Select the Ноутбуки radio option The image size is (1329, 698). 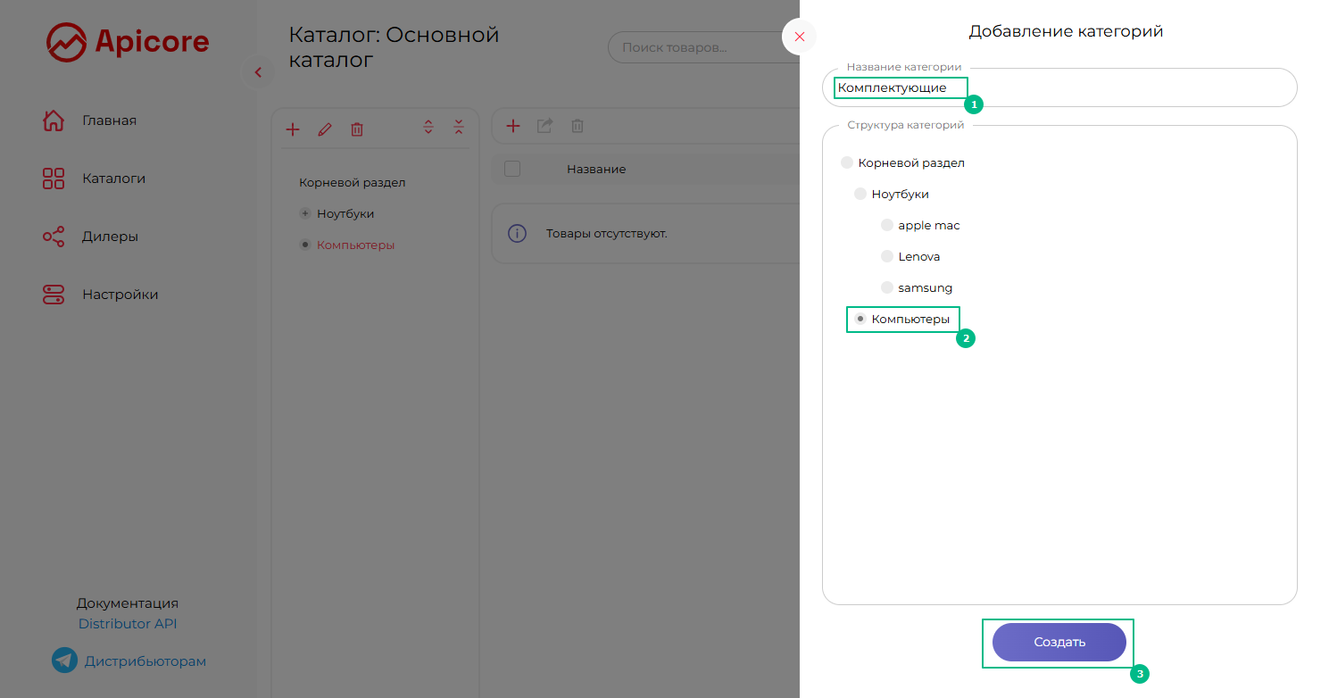860,195
